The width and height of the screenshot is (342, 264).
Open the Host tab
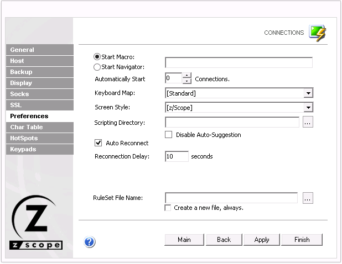pos(40,61)
